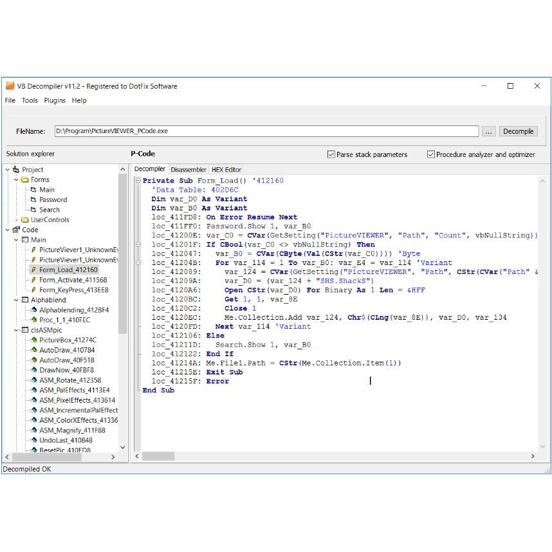This screenshot has height=552, width=552.
Task: Click the tree horizontal scrollbar thumb
Action: point(47,457)
